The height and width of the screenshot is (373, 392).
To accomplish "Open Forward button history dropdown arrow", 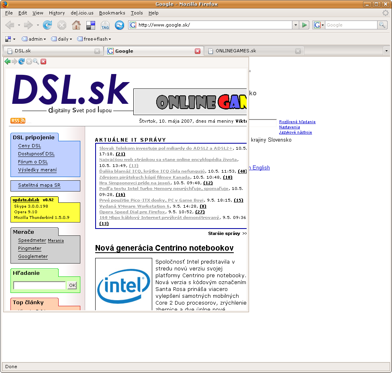I will 38,25.
